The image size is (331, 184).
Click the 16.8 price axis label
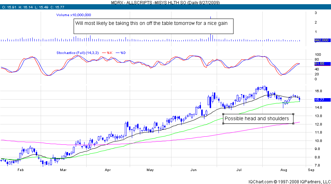[x=318, y=91]
